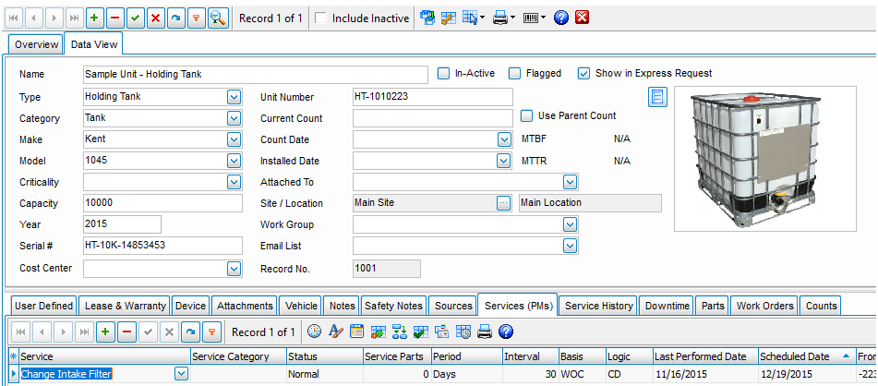The image size is (878, 386).
Task: Open the top toolbar filter funnel icon
Action: tap(196, 18)
